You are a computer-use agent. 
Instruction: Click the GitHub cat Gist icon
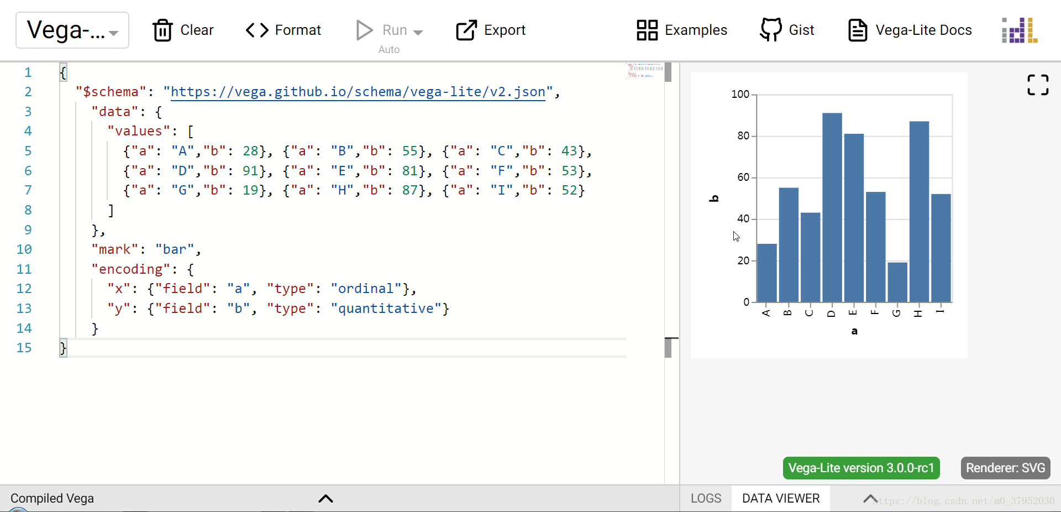(x=771, y=30)
